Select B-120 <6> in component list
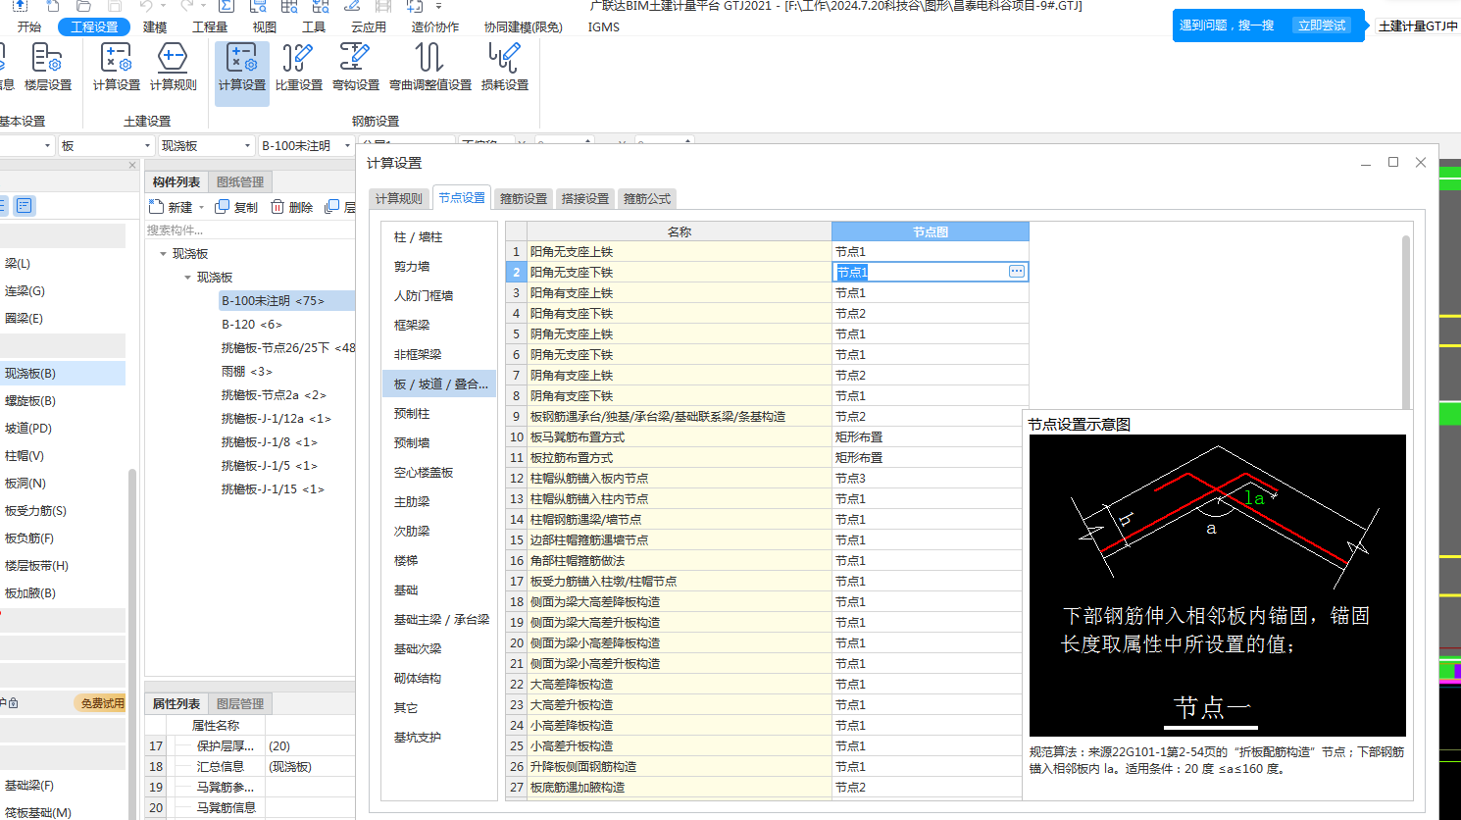 pyautogui.click(x=252, y=324)
